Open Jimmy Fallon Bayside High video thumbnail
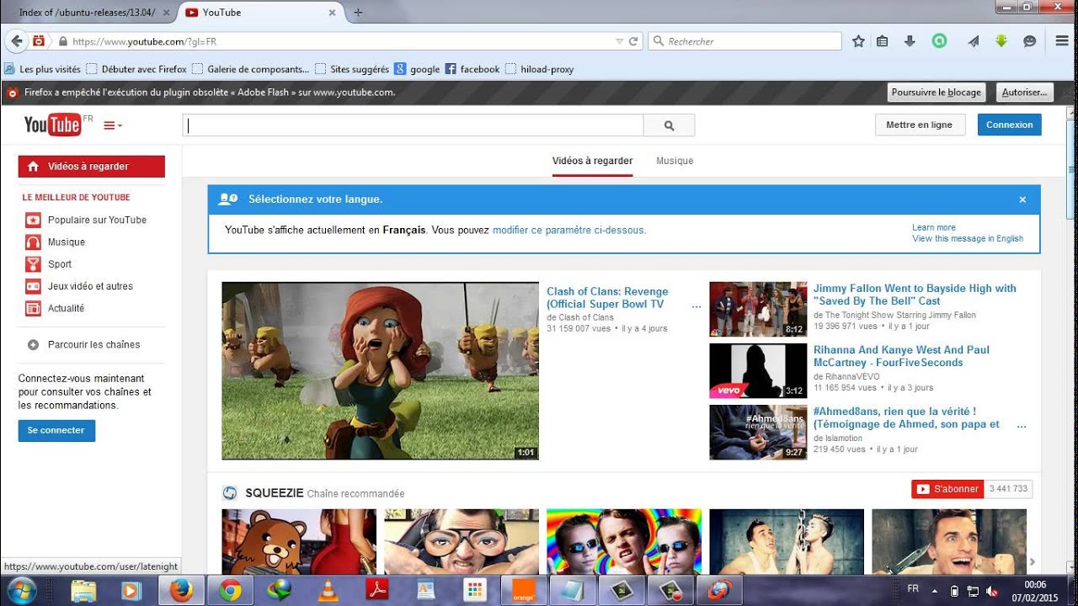1078x606 pixels. 758,309
